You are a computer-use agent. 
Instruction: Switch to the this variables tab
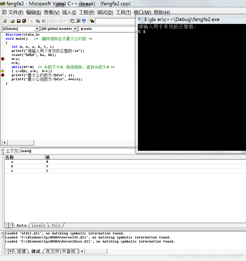pos(56,225)
